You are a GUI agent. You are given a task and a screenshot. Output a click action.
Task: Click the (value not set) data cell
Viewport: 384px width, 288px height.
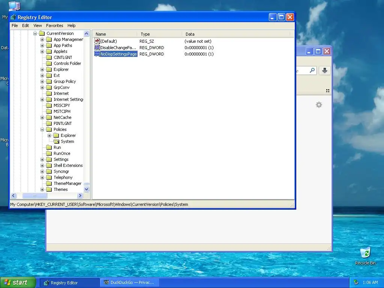(198, 41)
